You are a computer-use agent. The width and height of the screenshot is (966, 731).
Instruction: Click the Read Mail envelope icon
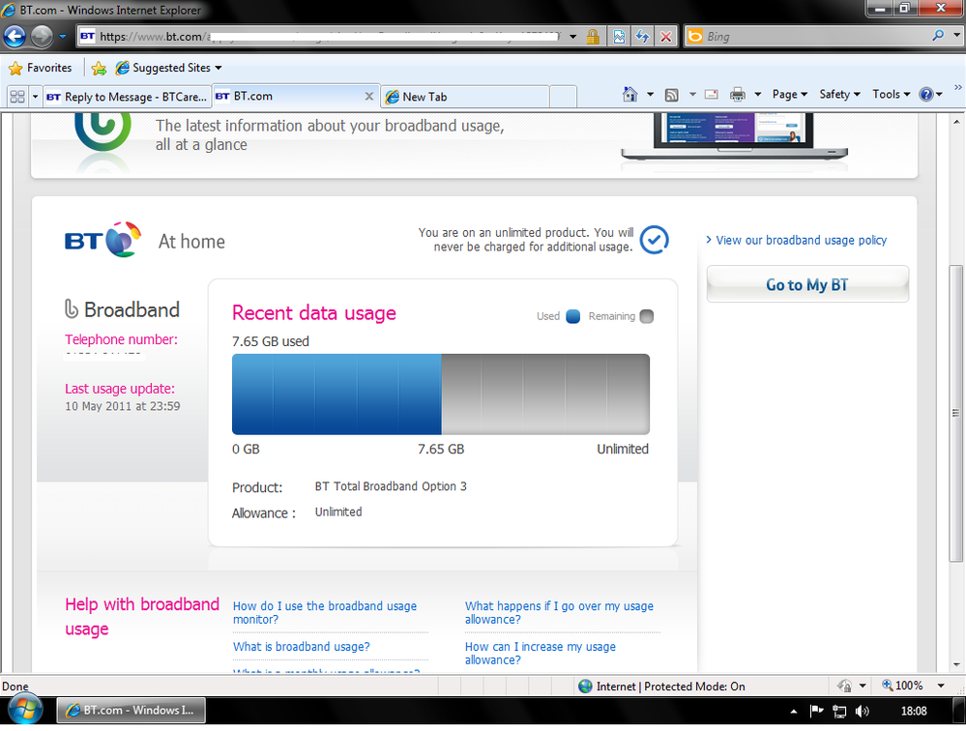point(712,95)
